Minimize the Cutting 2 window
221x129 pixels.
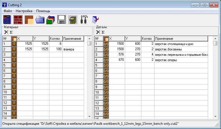coord(195,5)
